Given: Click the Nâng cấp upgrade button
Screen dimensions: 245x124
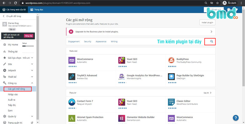Looking at the screenshot, I should (x=28, y=36).
